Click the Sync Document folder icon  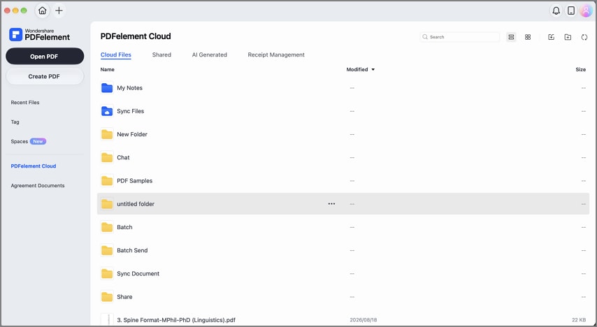coord(107,274)
